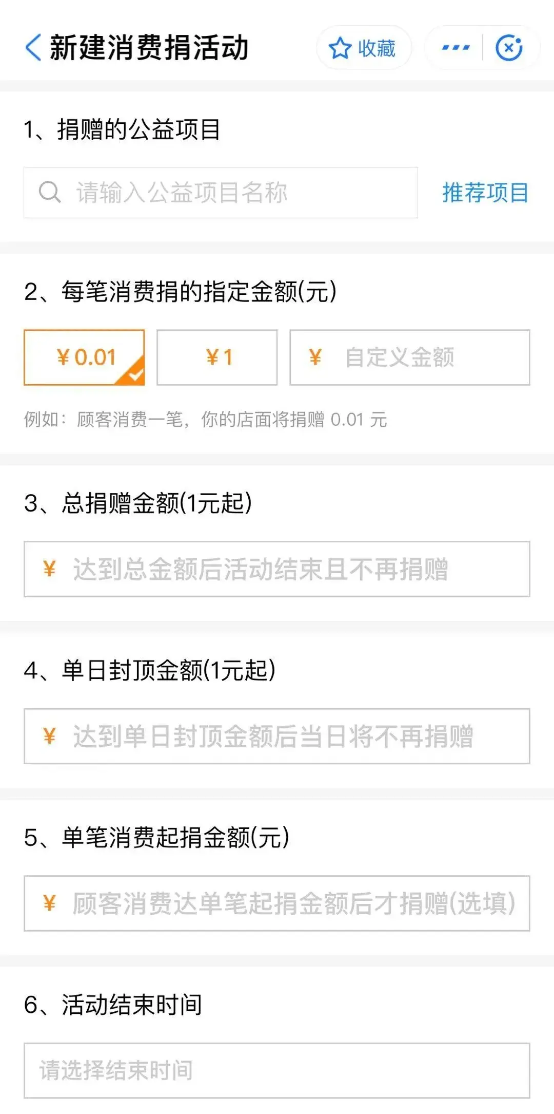Image resolution: width=554 pixels, height=1114 pixels.
Task: Click the yen icon in custom amount
Action: [x=315, y=357]
